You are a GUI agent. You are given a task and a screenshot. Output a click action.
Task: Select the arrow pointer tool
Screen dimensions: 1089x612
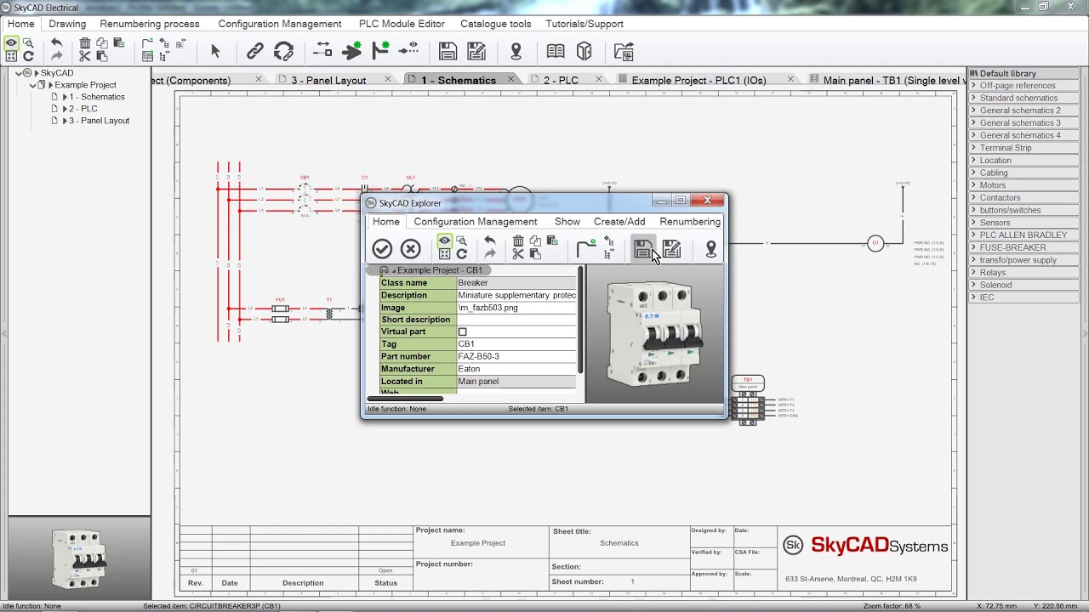(x=215, y=52)
